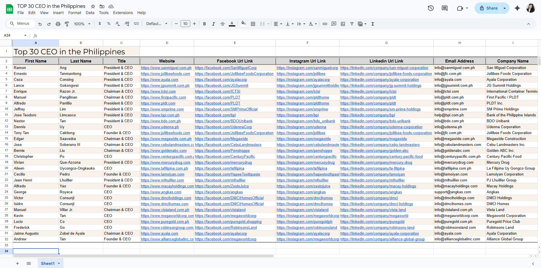Open the Borders tool
The width and height of the screenshot is (541, 268).
click(x=253, y=24)
